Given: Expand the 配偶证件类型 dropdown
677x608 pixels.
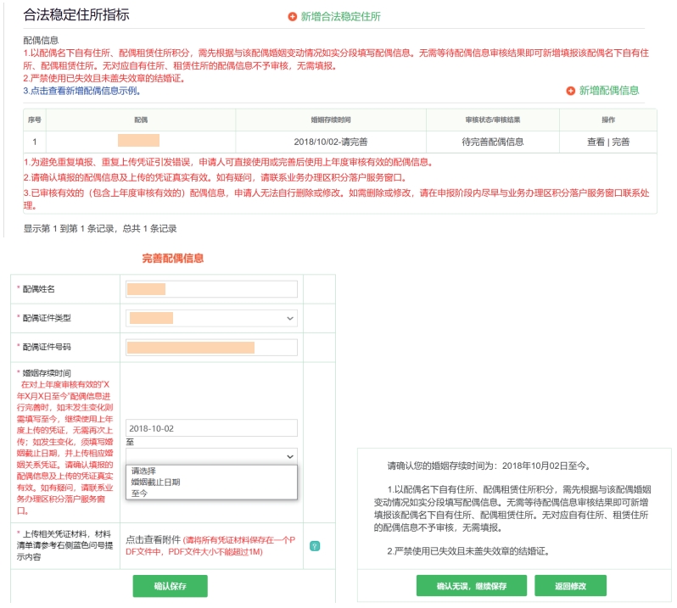Looking at the screenshot, I should pyautogui.click(x=211, y=318).
